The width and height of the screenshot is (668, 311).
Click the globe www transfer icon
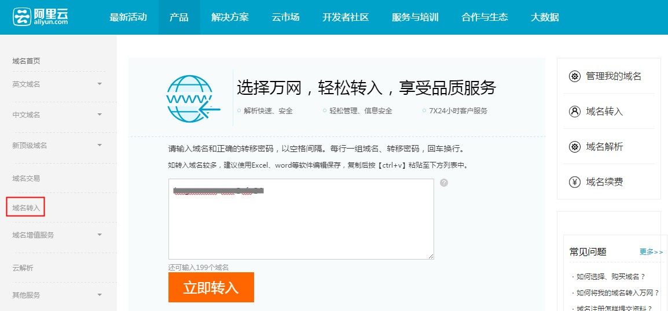pos(193,99)
